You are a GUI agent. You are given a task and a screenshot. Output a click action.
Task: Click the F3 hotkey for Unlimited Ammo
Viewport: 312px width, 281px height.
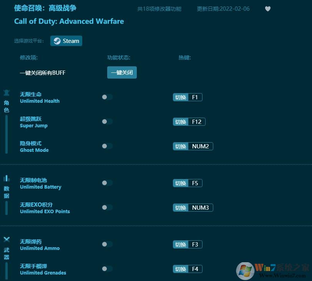[x=195, y=245]
